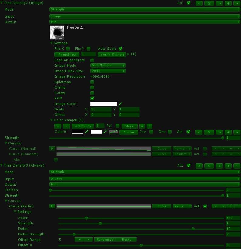Click eyedropper beside white Color0 swatch
The width and height of the screenshot is (241, 249).
105,132
